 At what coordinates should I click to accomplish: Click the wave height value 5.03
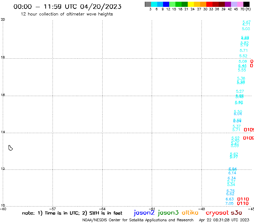pyautogui.click(x=246, y=29)
